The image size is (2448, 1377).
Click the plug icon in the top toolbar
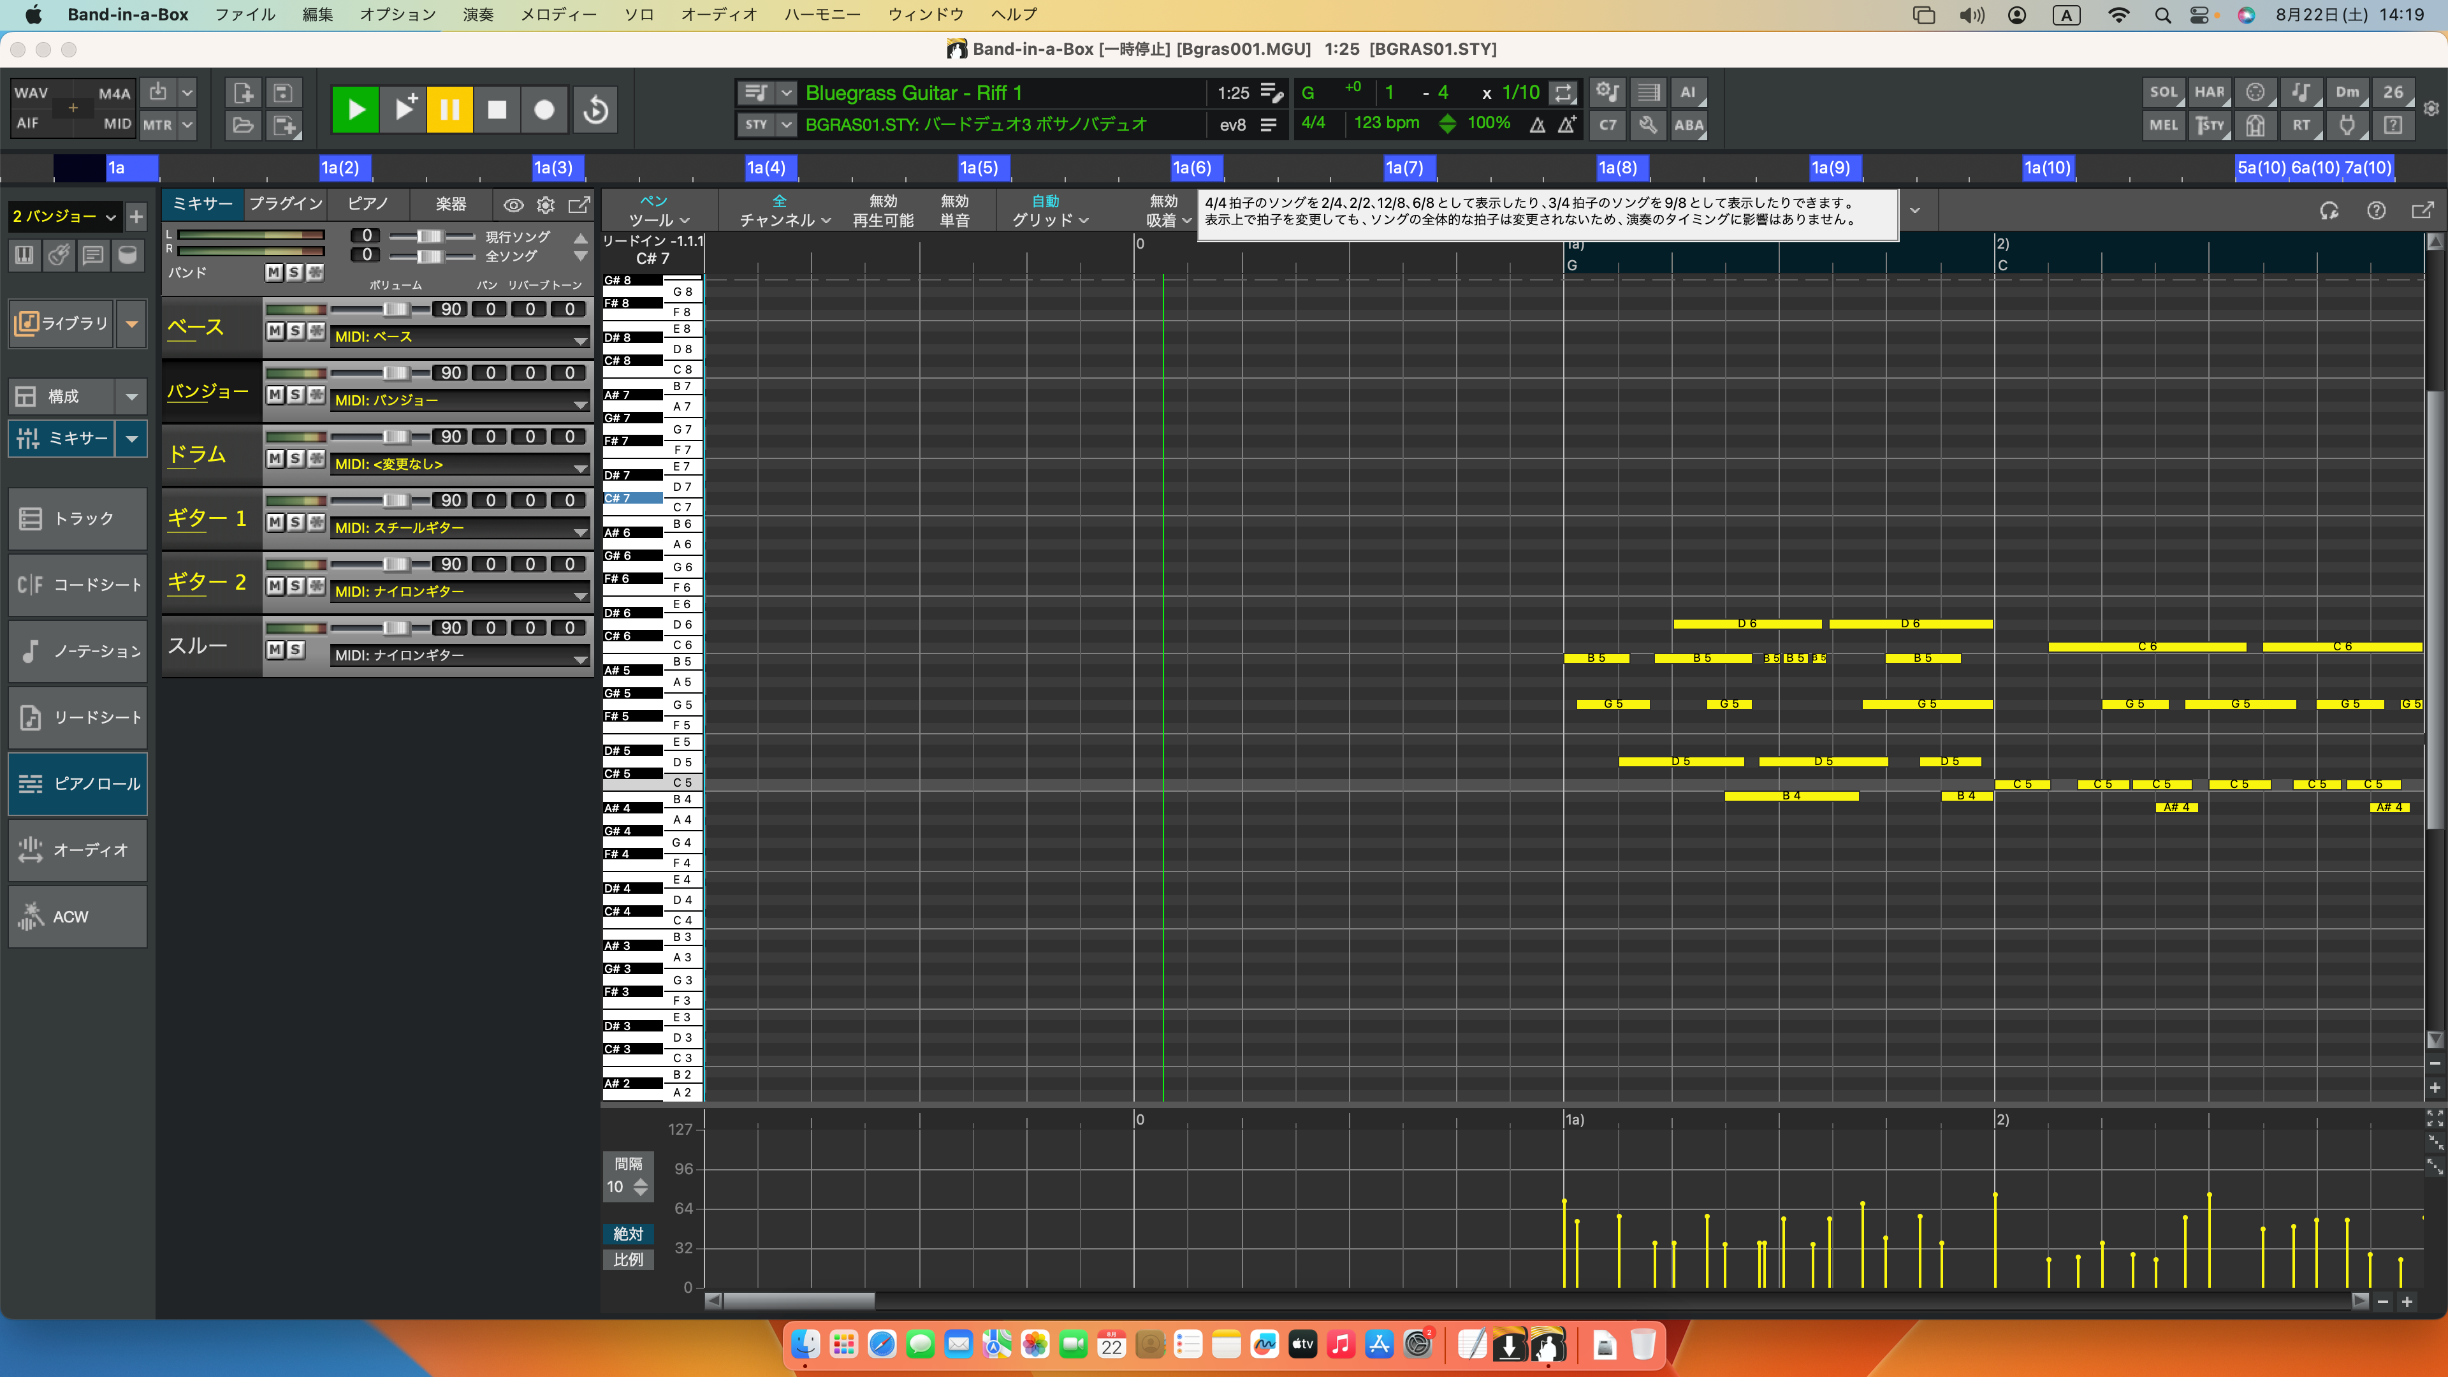(x=2347, y=124)
